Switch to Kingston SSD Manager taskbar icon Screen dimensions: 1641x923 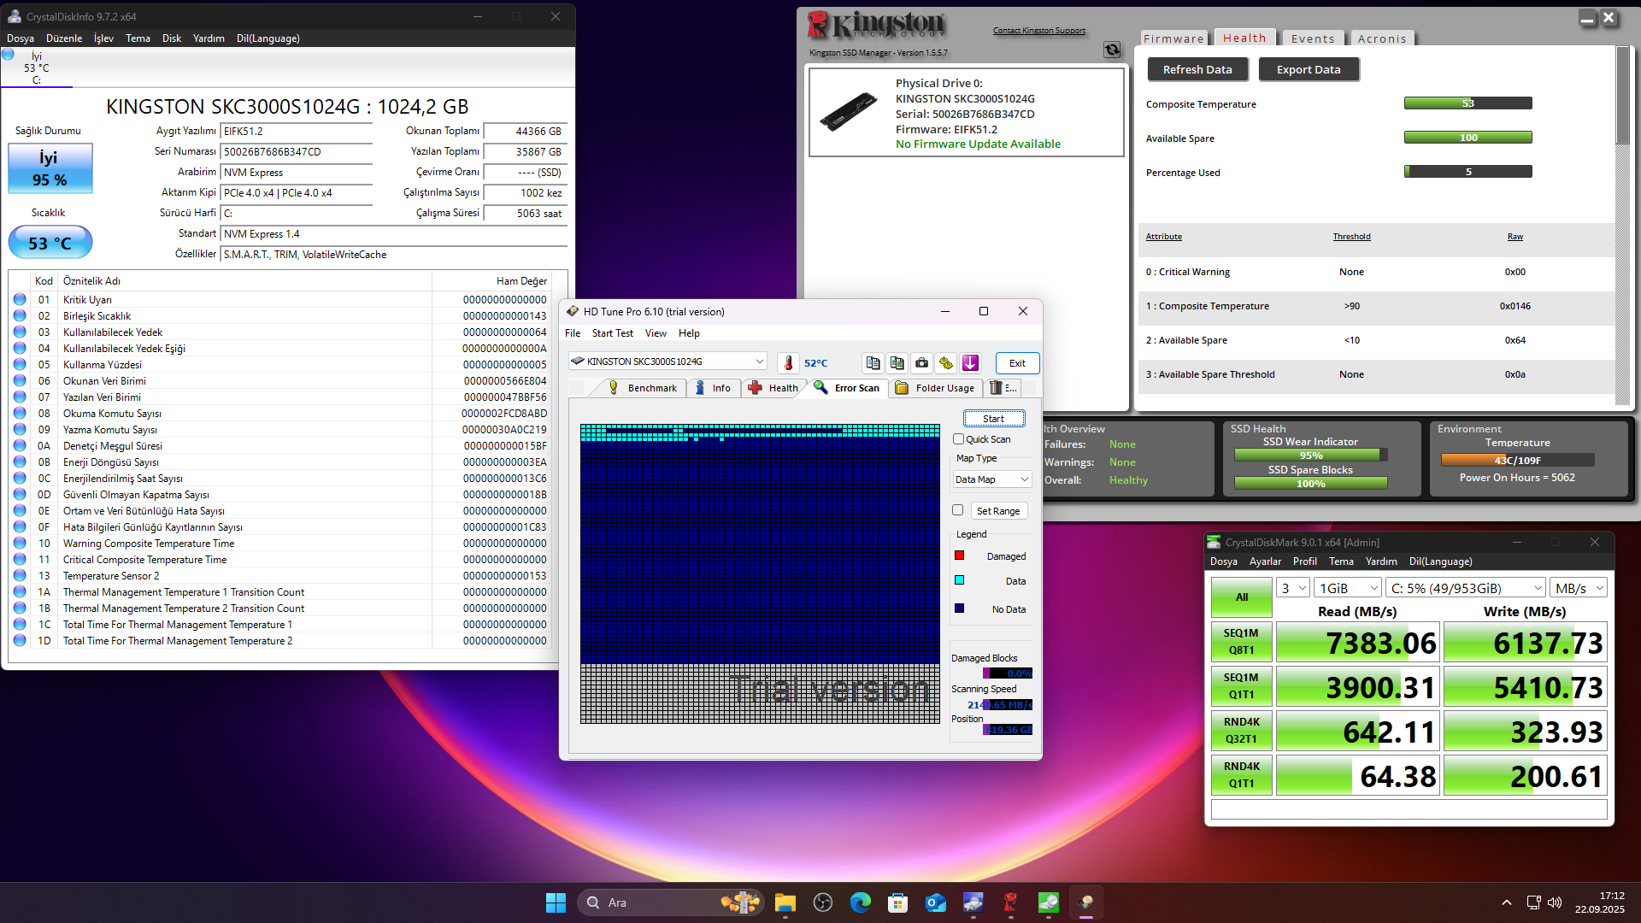point(1010,902)
